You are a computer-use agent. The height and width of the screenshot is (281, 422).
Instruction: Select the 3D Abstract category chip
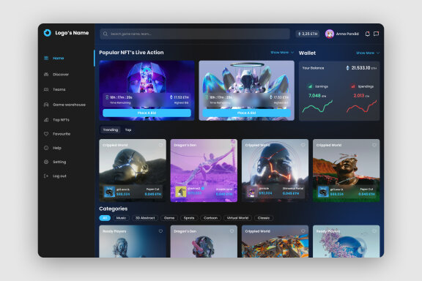pyautogui.click(x=145, y=218)
